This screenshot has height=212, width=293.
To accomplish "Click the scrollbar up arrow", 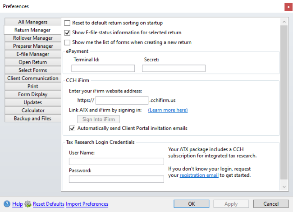I will [284, 22].
